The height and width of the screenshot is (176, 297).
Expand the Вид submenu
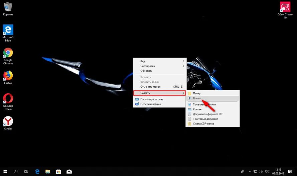pos(160,61)
